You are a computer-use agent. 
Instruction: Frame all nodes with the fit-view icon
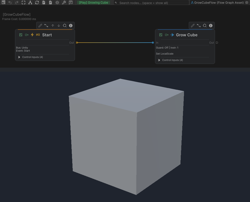23,3
